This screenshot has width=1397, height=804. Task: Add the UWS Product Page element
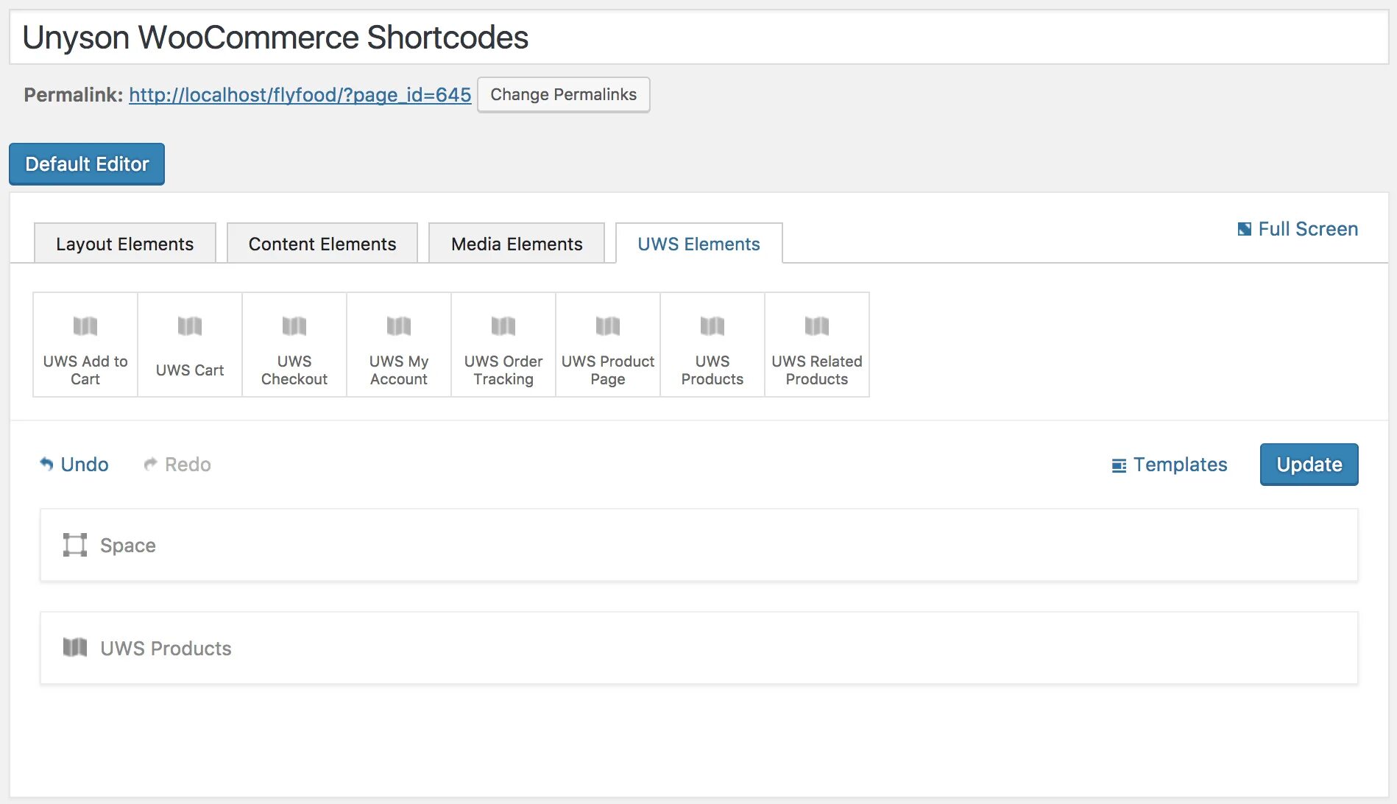point(608,345)
